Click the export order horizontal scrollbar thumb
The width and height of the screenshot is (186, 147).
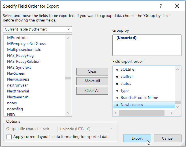142,113
